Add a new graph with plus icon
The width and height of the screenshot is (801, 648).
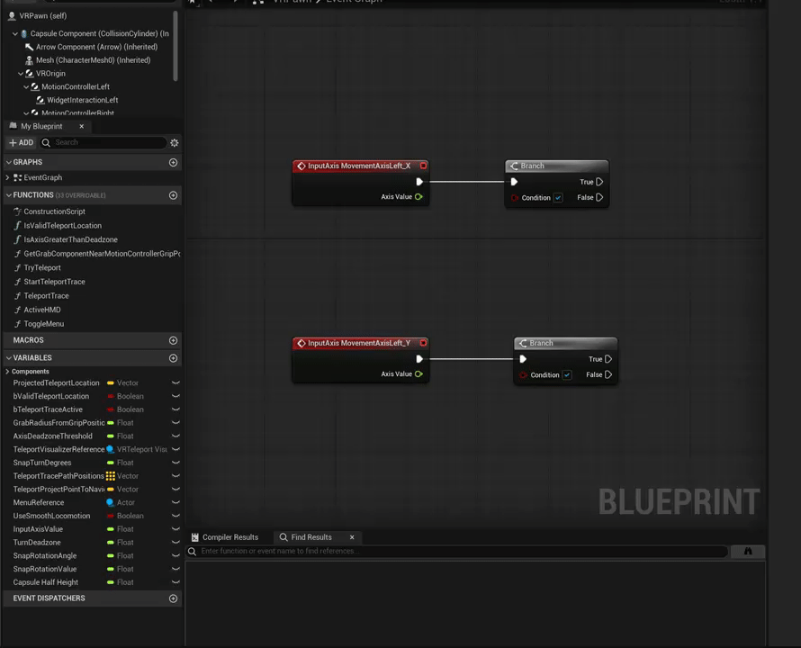tap(173, 163)
